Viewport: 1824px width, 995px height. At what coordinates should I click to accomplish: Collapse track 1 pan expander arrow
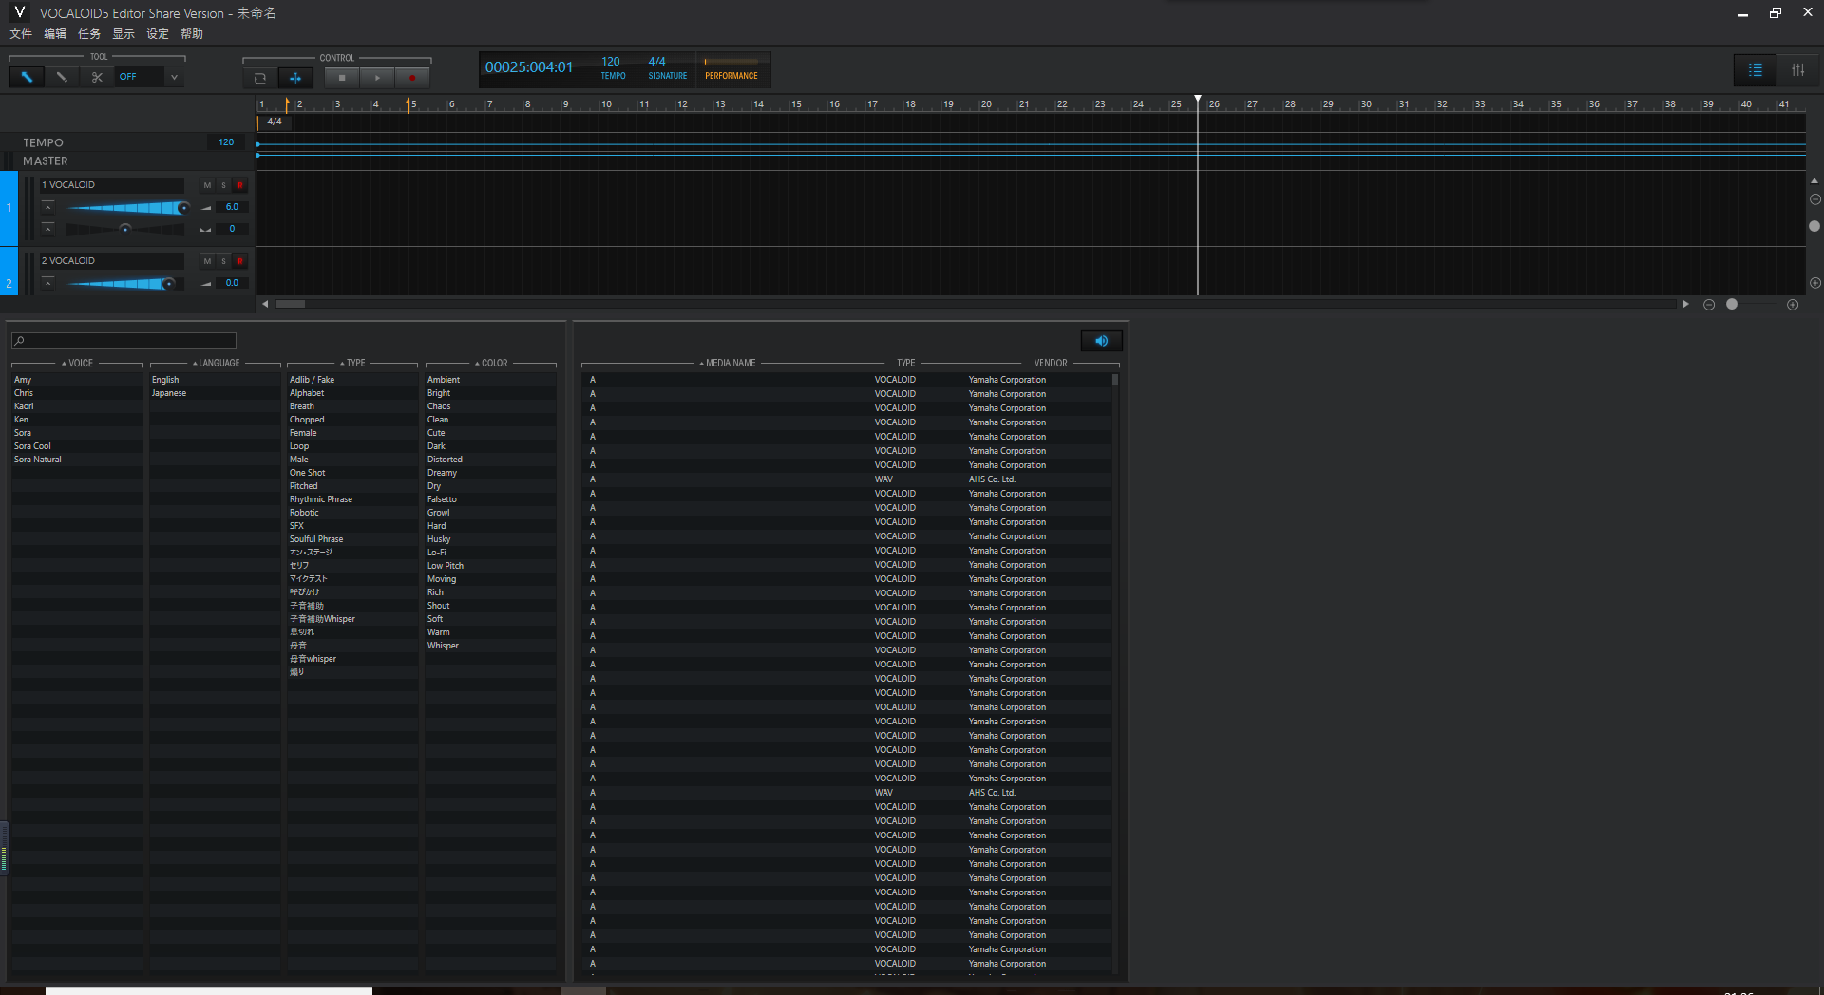tap(48, 229)
